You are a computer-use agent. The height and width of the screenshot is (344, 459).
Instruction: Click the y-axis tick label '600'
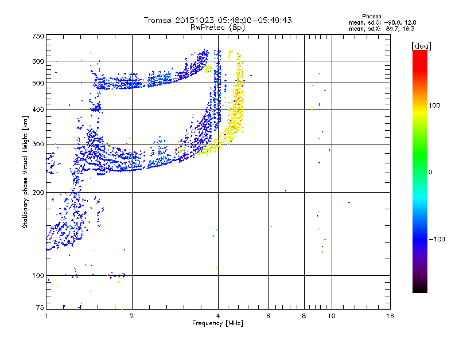click(x=38, y=61)
